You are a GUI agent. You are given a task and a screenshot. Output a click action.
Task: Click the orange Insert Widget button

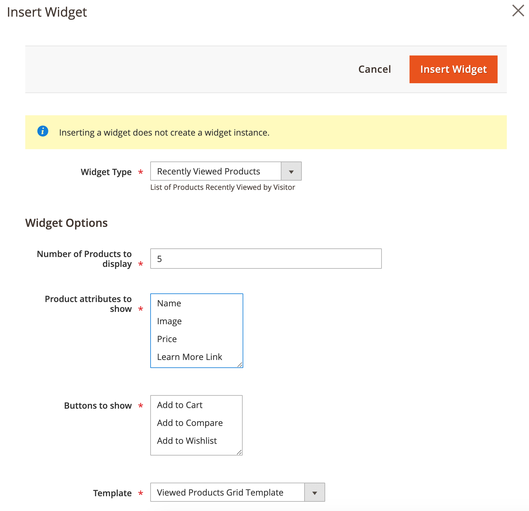(453, 69)
